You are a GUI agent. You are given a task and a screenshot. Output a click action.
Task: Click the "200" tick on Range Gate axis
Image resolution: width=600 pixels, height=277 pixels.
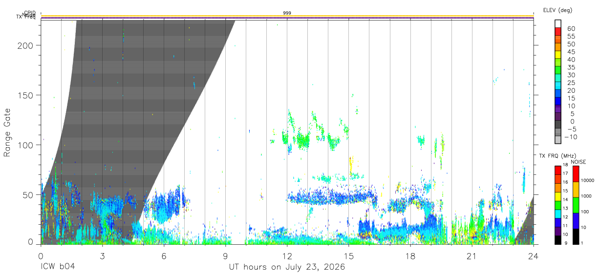point(26,45)
